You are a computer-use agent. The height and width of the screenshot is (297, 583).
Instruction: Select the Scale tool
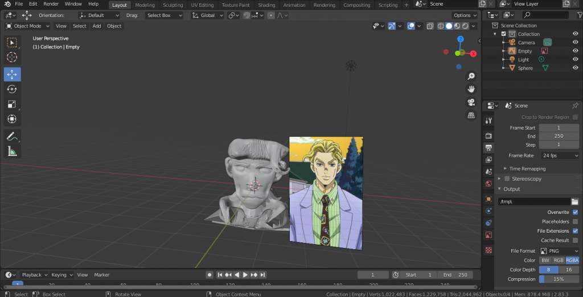point(13,104)
